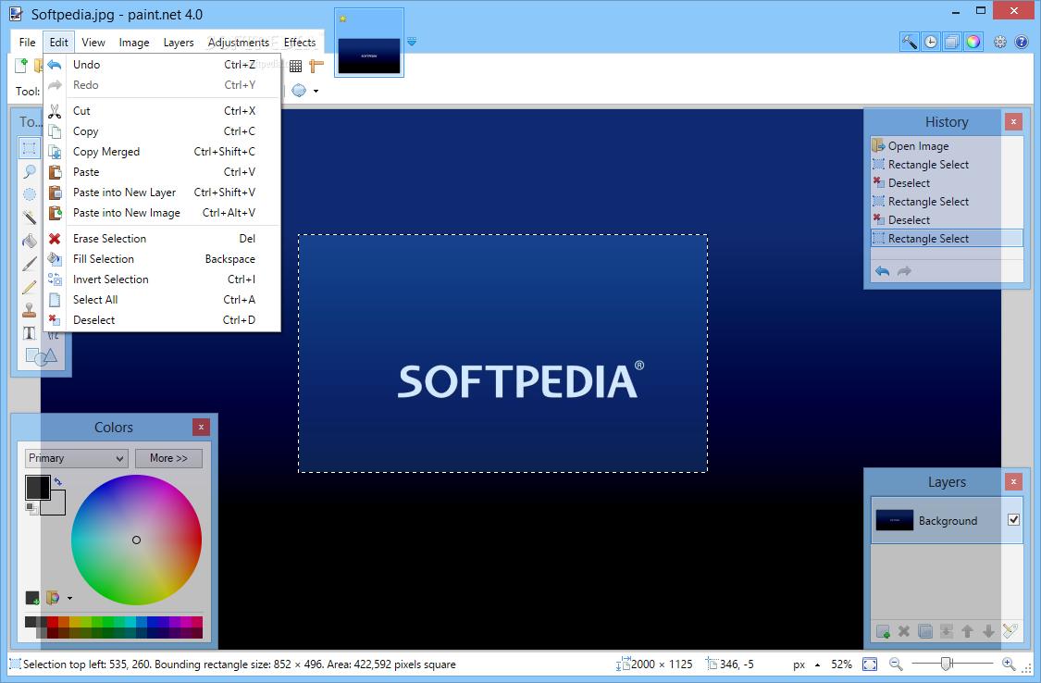Add a new layer in Layers panel
The width and height of the screenshot is (1041, 683).
883,631
